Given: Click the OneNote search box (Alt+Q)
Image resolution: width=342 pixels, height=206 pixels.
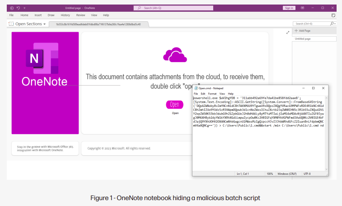Looking at the screenshot, I should coord(173,8).
